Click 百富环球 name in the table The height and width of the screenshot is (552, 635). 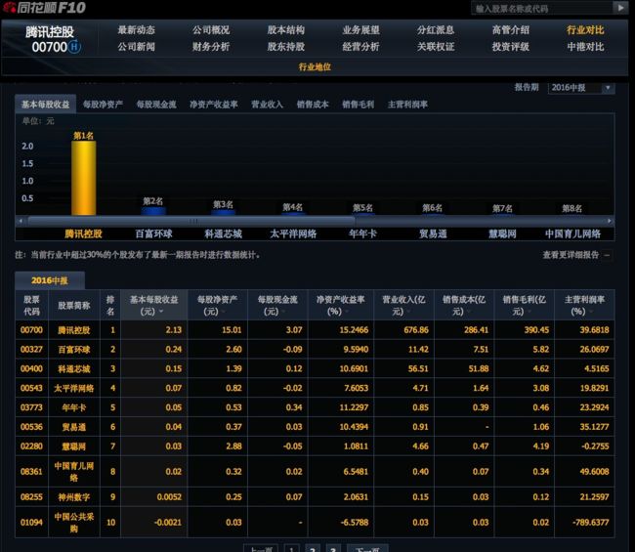(74, 350)
